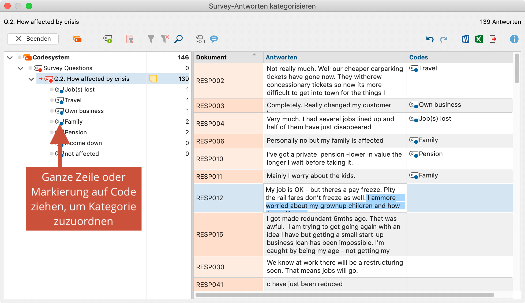Click the count 139 for Q.2 code

point(184,79)
